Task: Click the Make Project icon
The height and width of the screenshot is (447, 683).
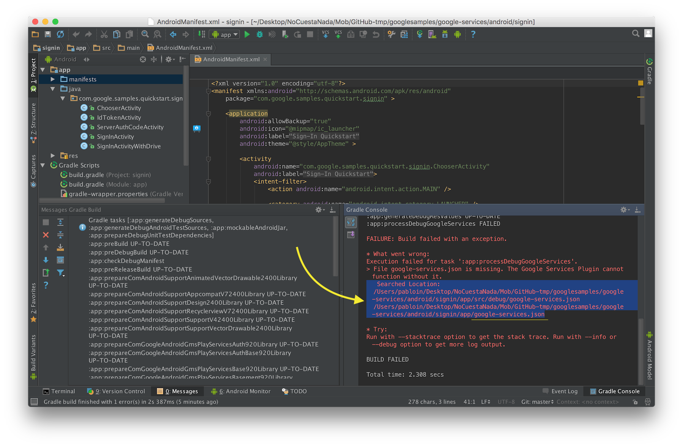Action: click(x=202, y=35)
